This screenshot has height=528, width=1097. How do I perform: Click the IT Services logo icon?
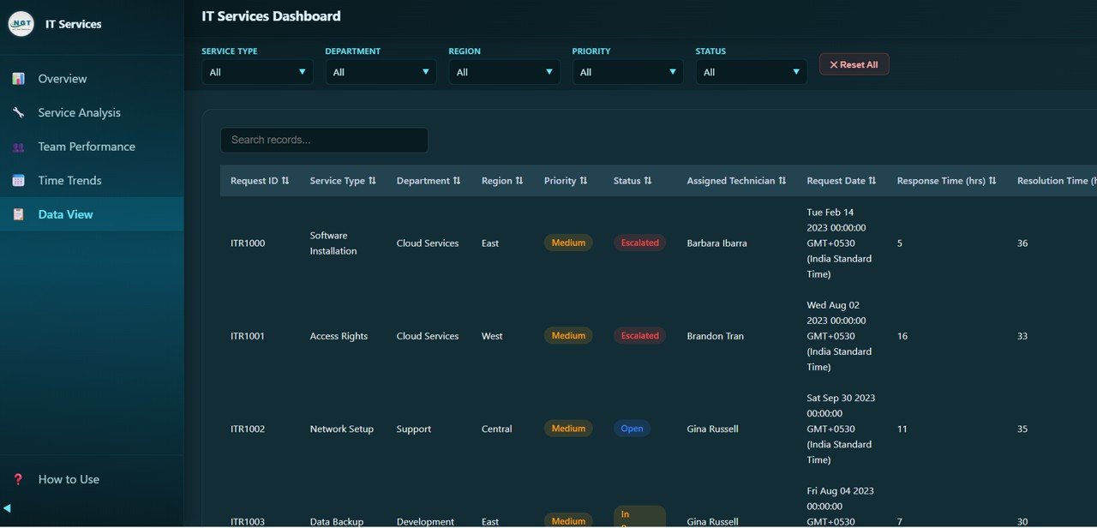[21, 24]
